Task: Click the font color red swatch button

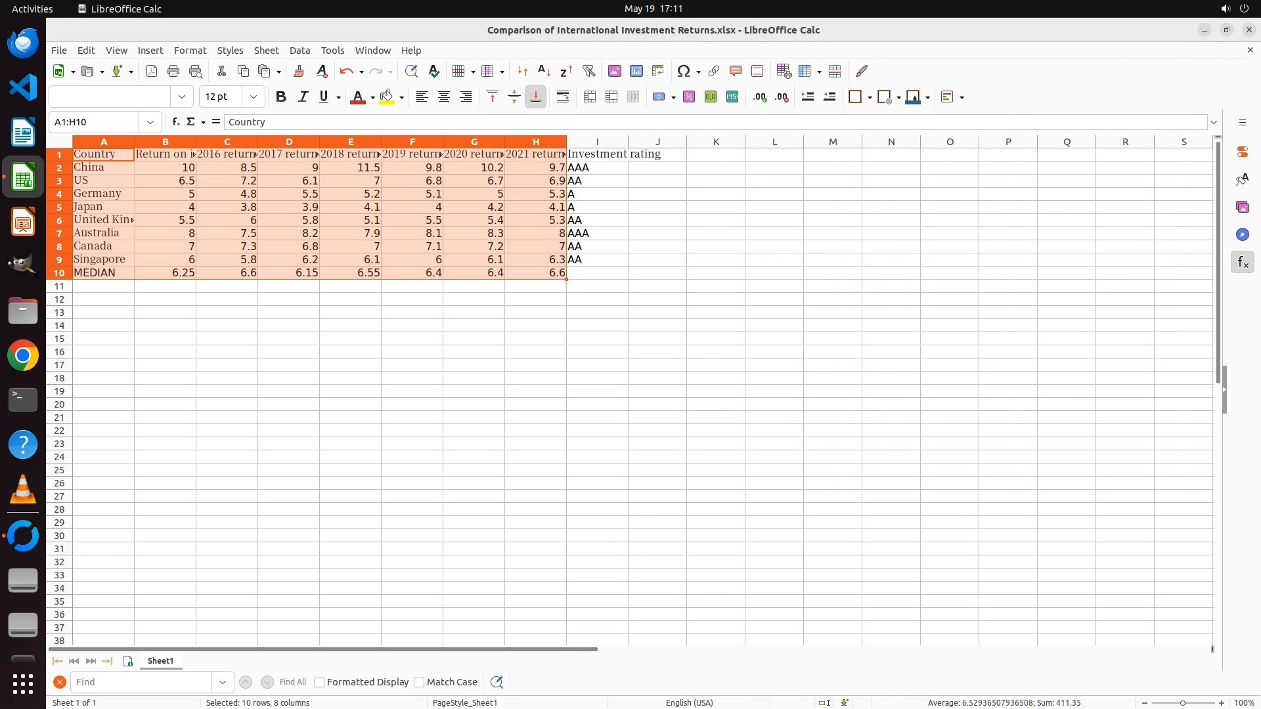Action: point(357,97)
